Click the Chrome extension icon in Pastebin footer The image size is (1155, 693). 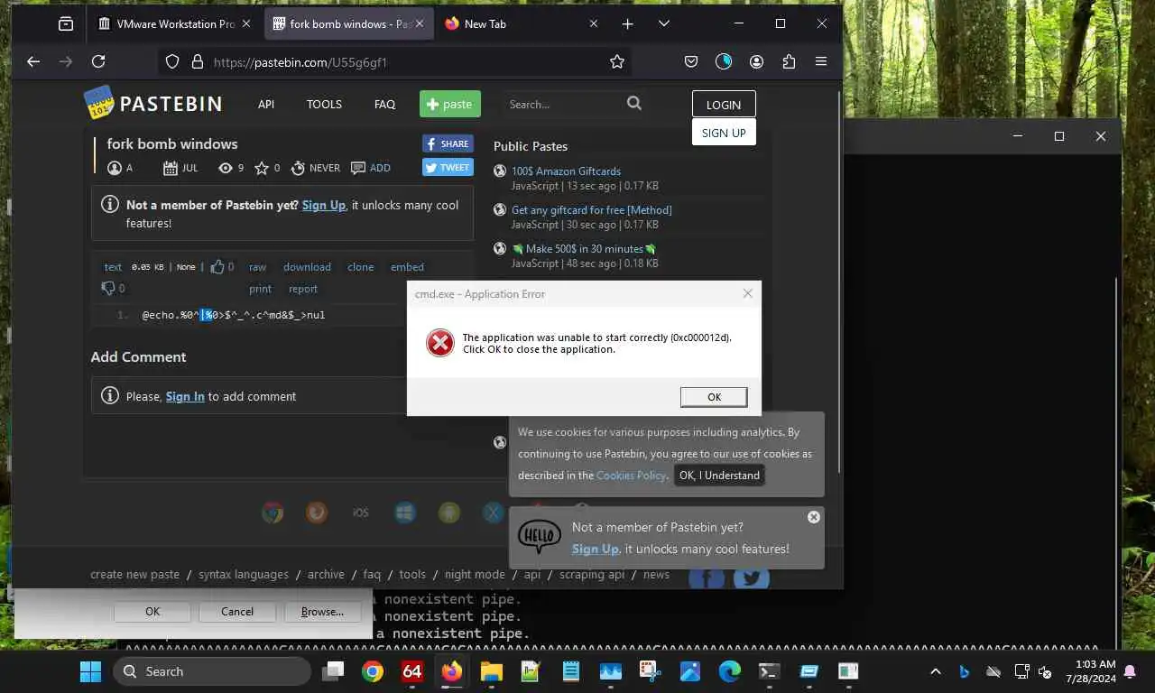(273, 513)
